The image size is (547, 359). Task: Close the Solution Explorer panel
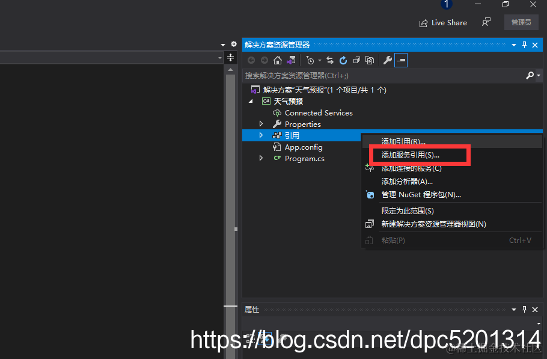(535, 45)
